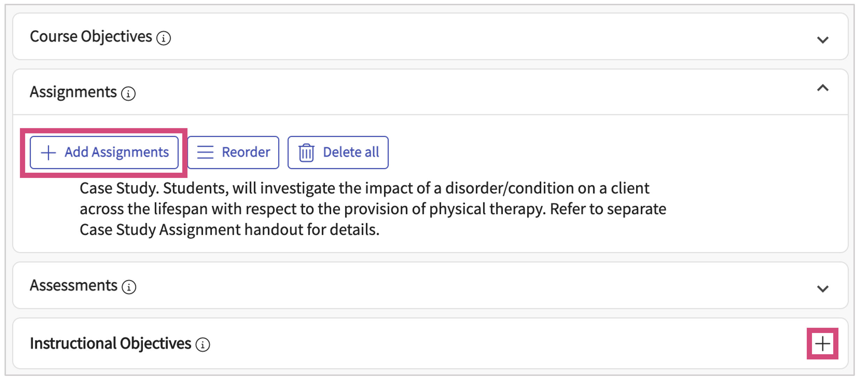Viewport: 858px width, 379px height.
Task: Click the trash can icon
Action: (x=306, y=153)
